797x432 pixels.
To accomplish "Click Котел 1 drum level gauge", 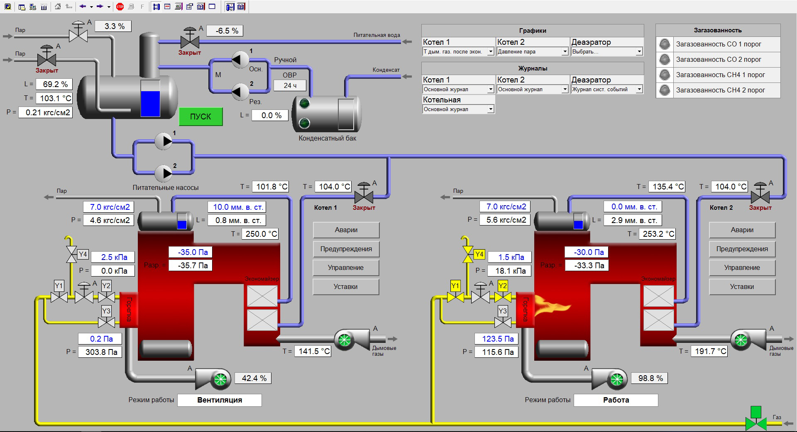I will (182, 221).
